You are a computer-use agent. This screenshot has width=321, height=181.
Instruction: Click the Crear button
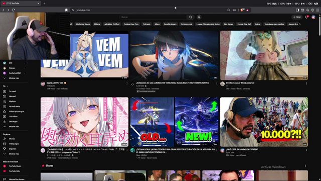(297, 17)
